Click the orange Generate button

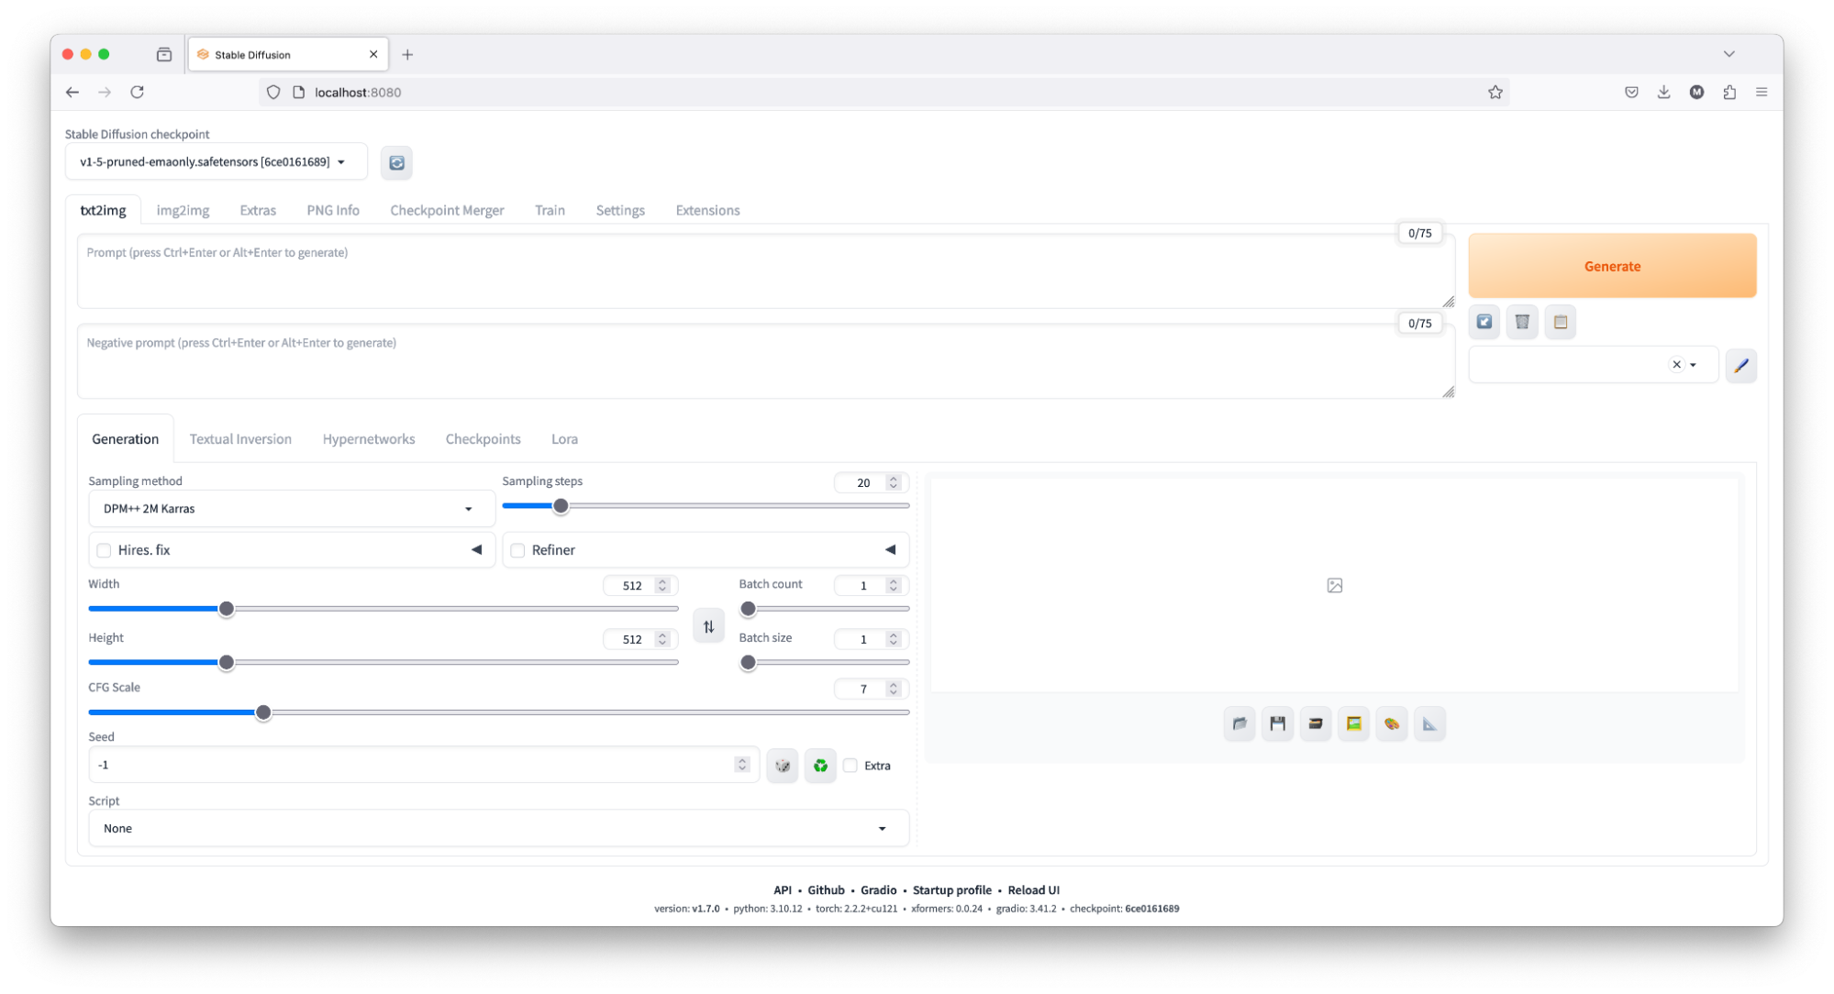click(1612, 266)
